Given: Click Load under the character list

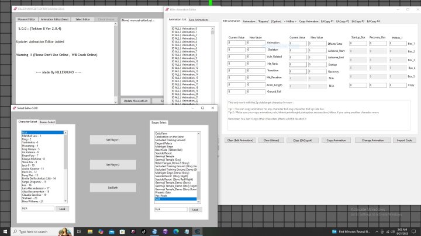Looking at the screenshot, I should 63,209.
